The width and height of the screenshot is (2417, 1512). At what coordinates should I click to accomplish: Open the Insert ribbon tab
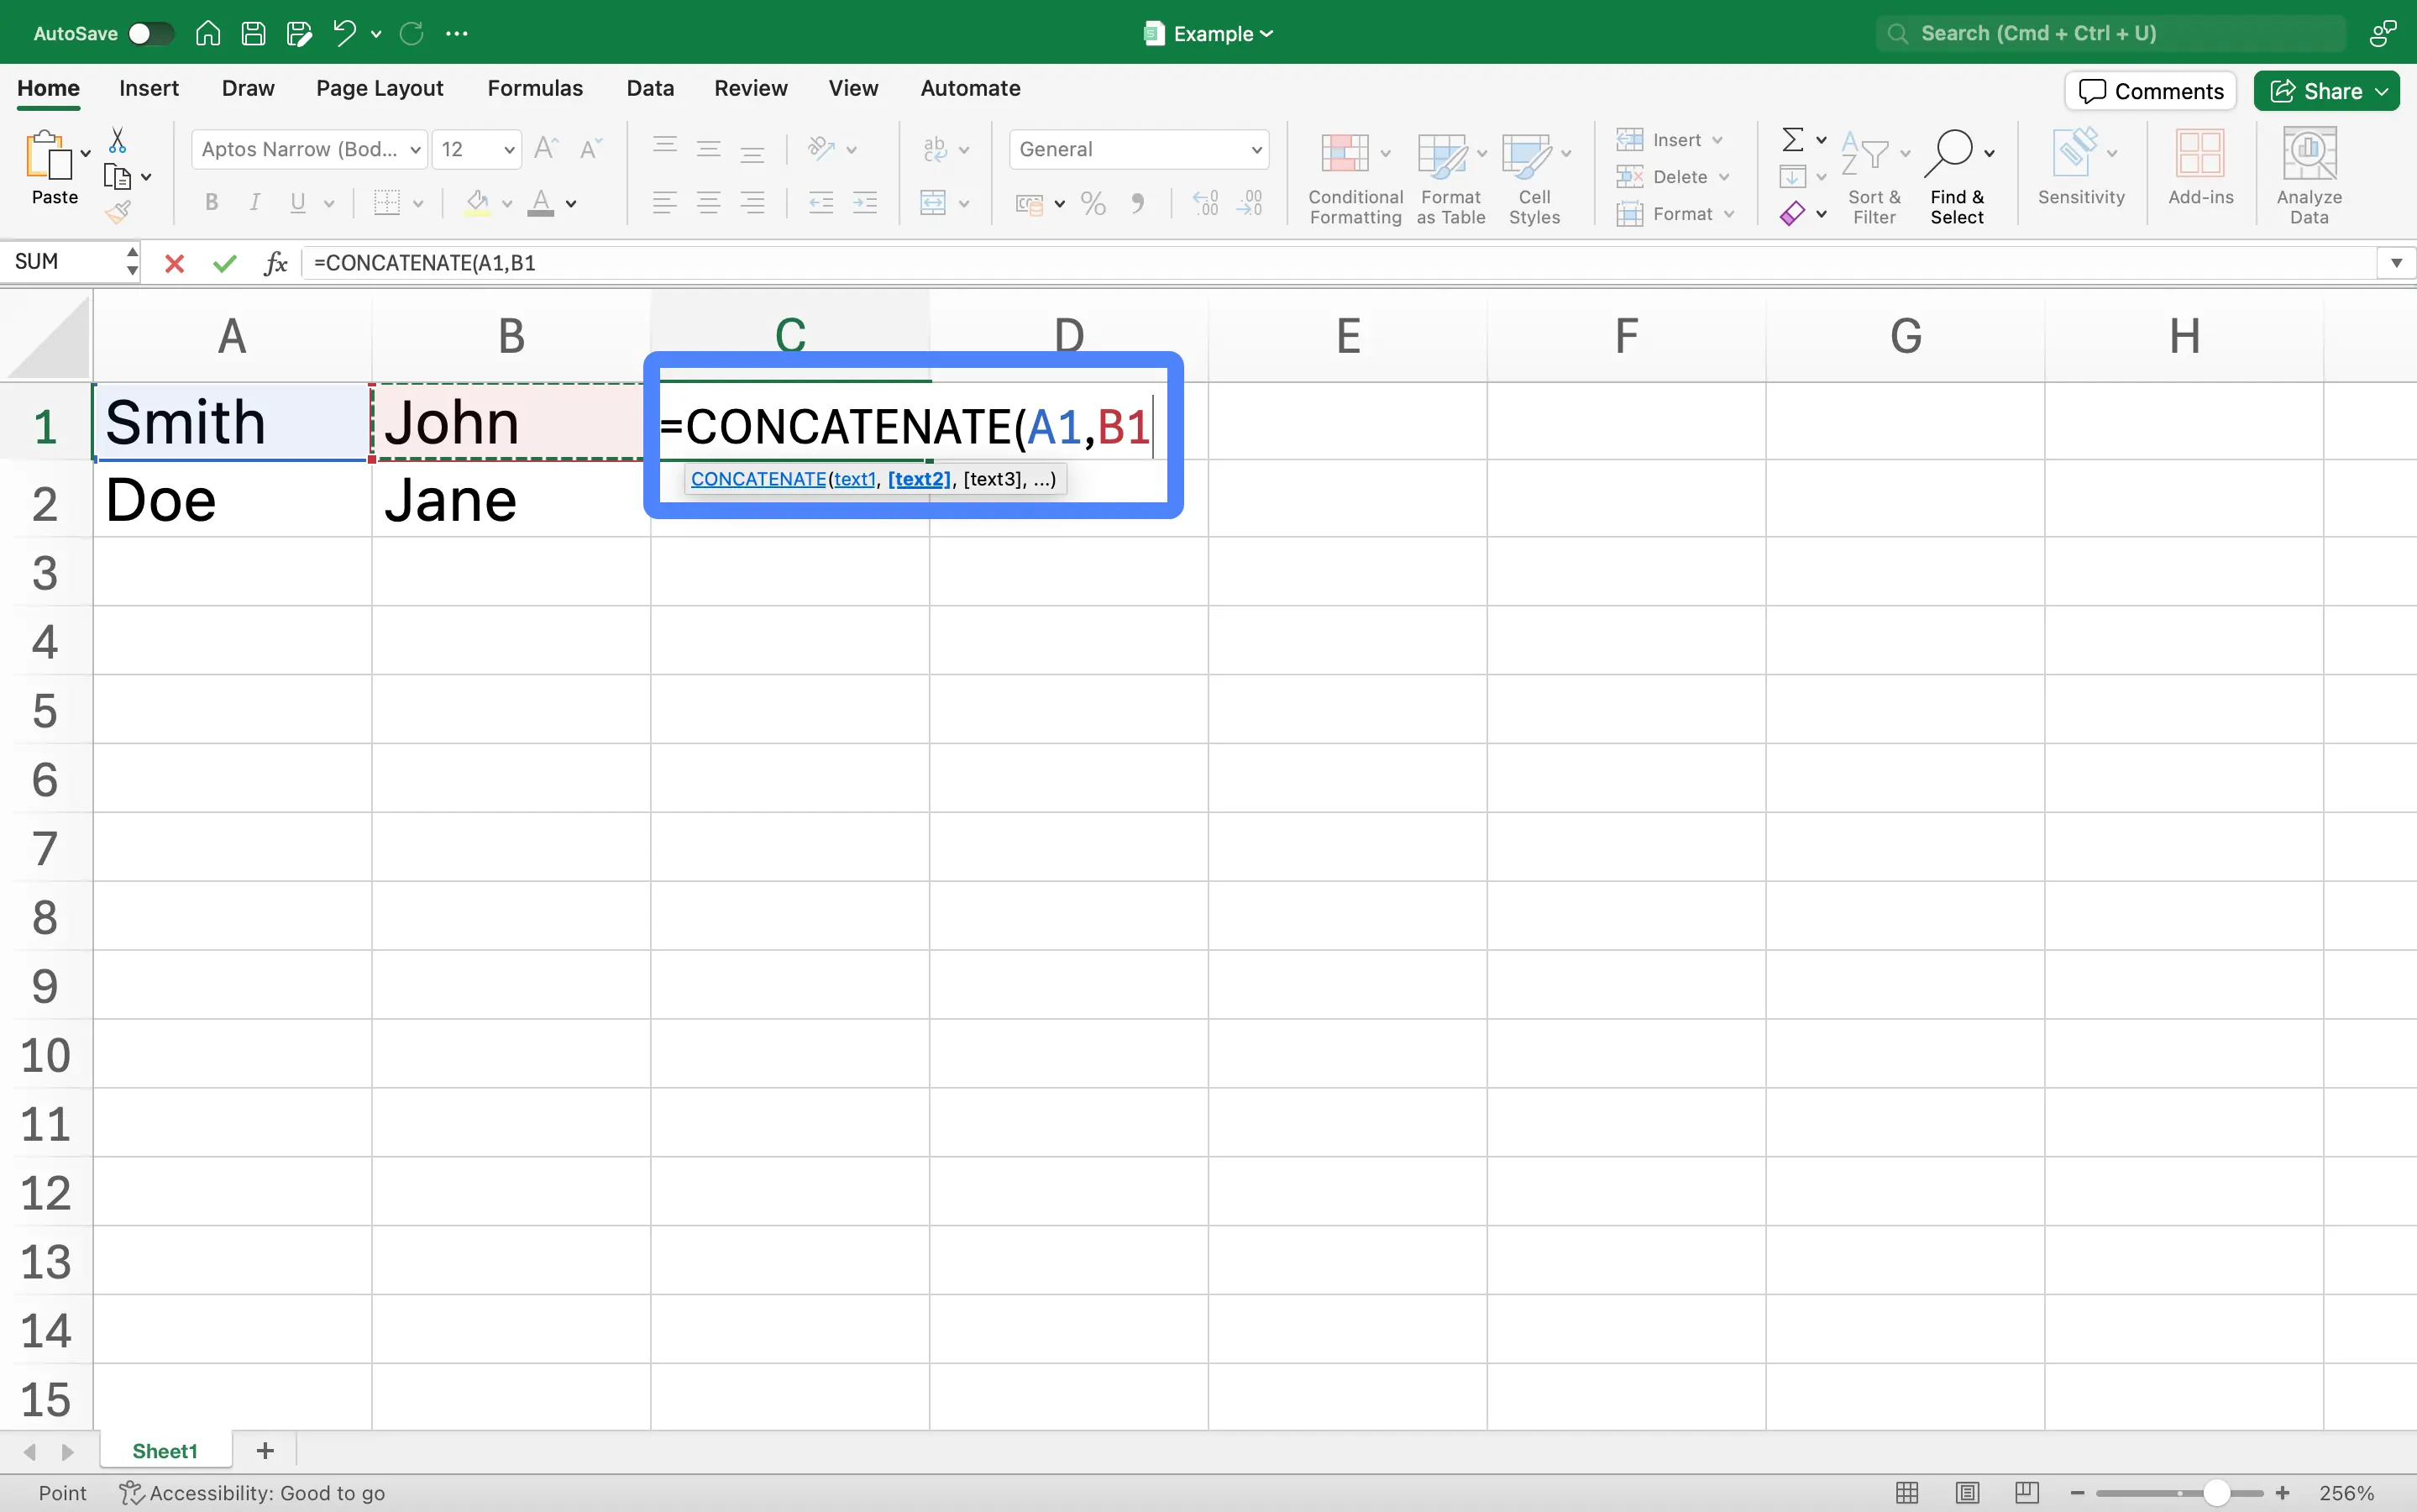149,88
